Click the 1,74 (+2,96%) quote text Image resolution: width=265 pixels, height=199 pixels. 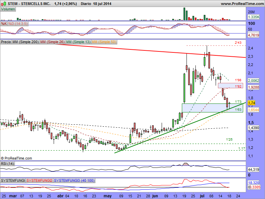click(66, 4)
